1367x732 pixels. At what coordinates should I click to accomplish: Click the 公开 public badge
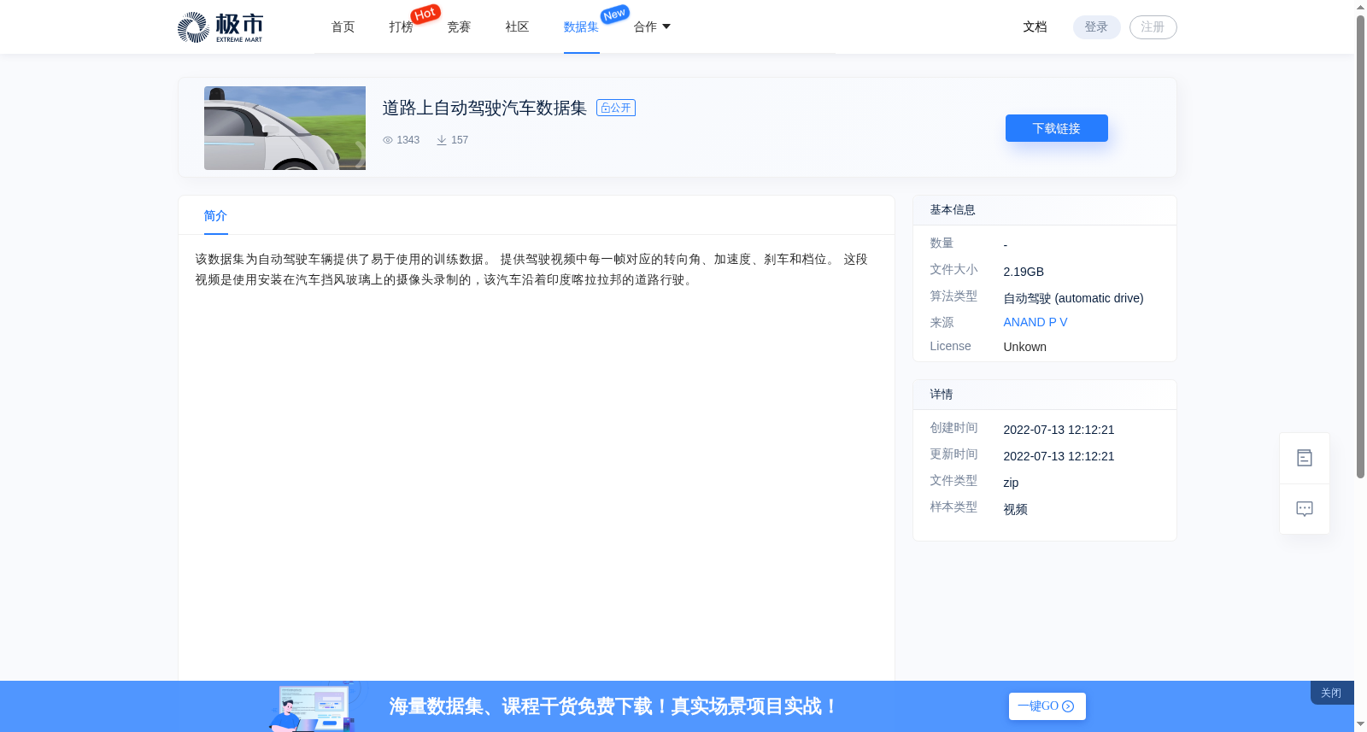tap(616, 108)
